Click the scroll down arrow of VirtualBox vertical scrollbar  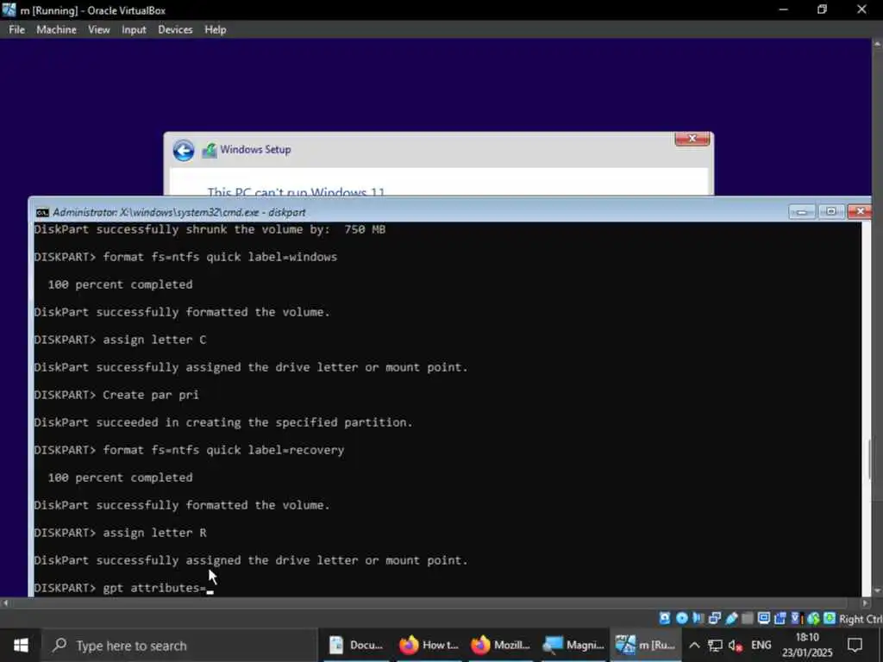877,591
